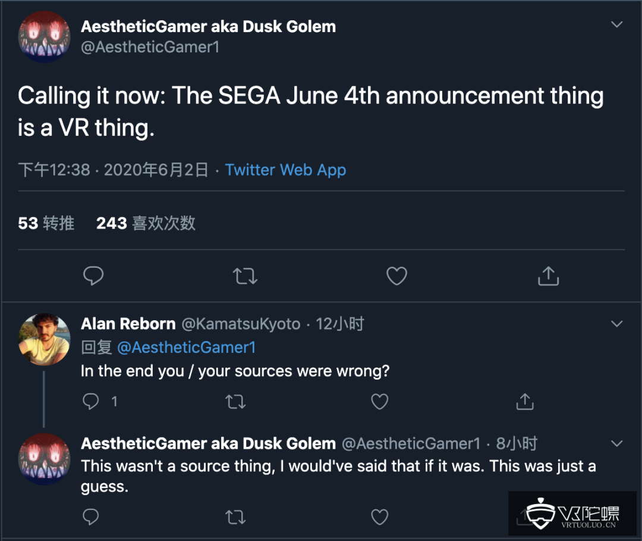
Task: Open the @AestheticGamer1 mention in reply
Action: tap(186, 348)
